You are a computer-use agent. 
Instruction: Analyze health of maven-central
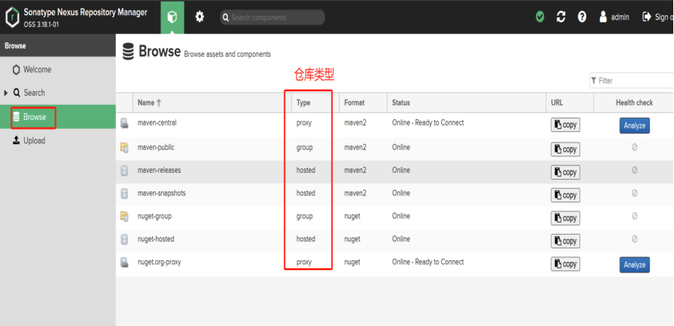click(635, 126)
